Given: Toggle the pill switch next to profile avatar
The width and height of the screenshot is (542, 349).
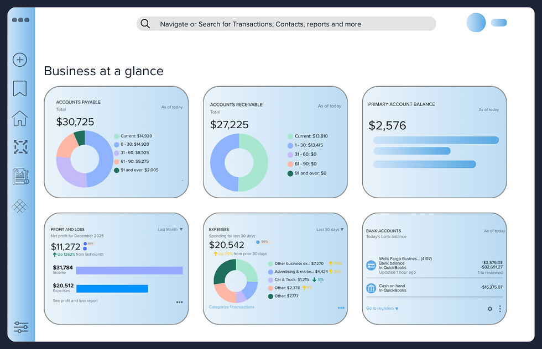Looking at the screenshot, I should (x=499, y=23).
